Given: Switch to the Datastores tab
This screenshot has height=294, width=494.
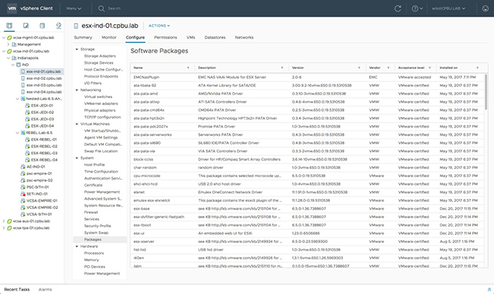Looking at the screenshot, I should (x=215, y=38).
